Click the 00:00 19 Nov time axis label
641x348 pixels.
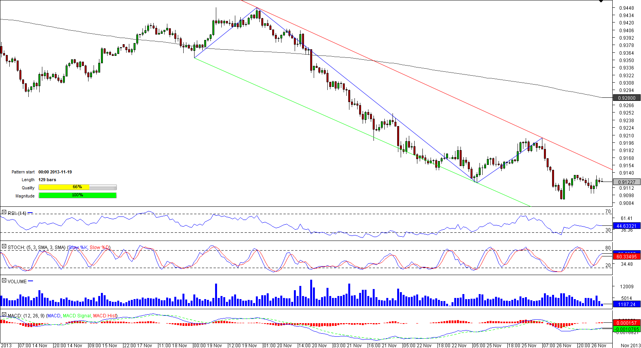coord(208,345)
